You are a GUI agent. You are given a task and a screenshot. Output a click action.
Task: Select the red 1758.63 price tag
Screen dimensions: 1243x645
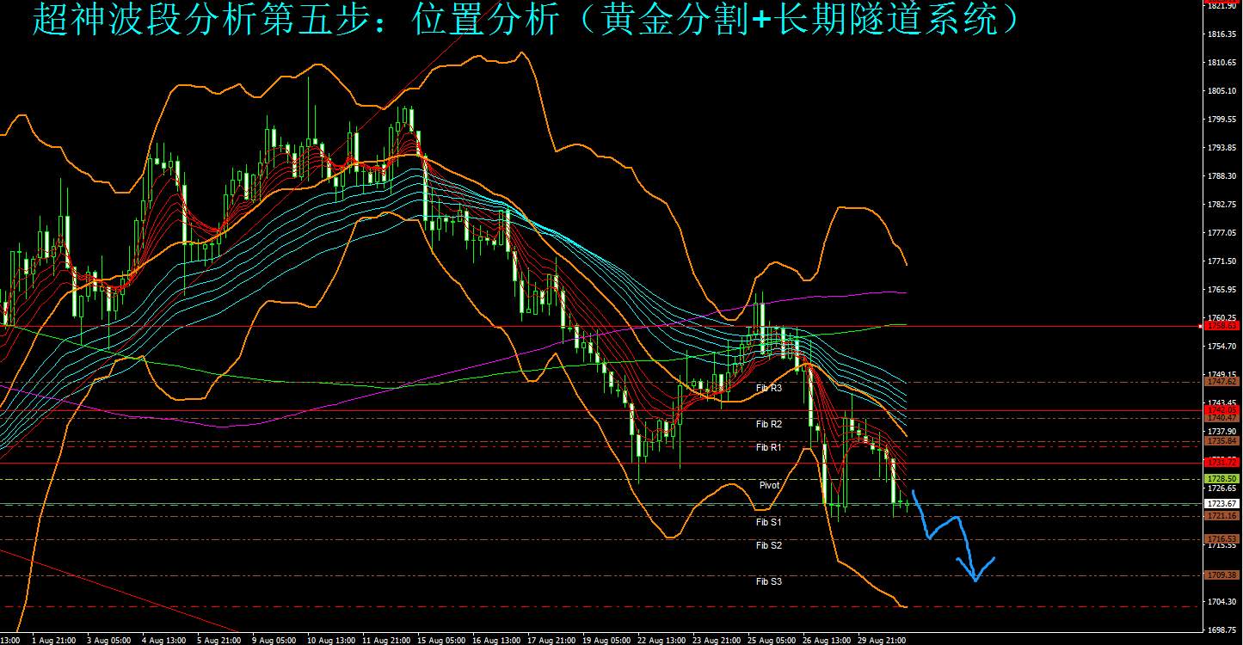pyautogui.click(x=1222, y=326)
